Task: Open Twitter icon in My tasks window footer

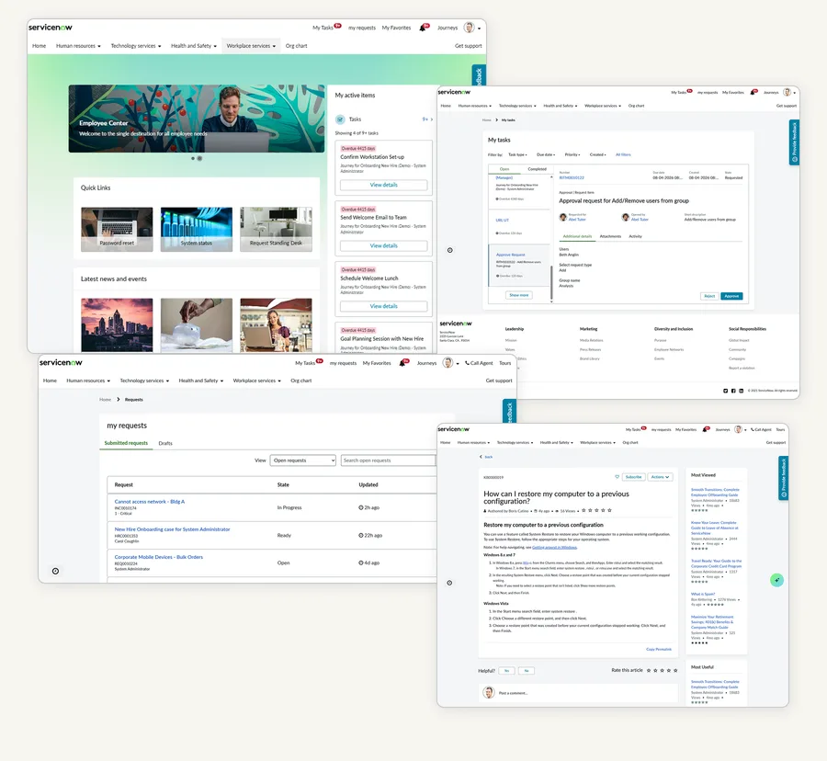Action: point(725,391)
